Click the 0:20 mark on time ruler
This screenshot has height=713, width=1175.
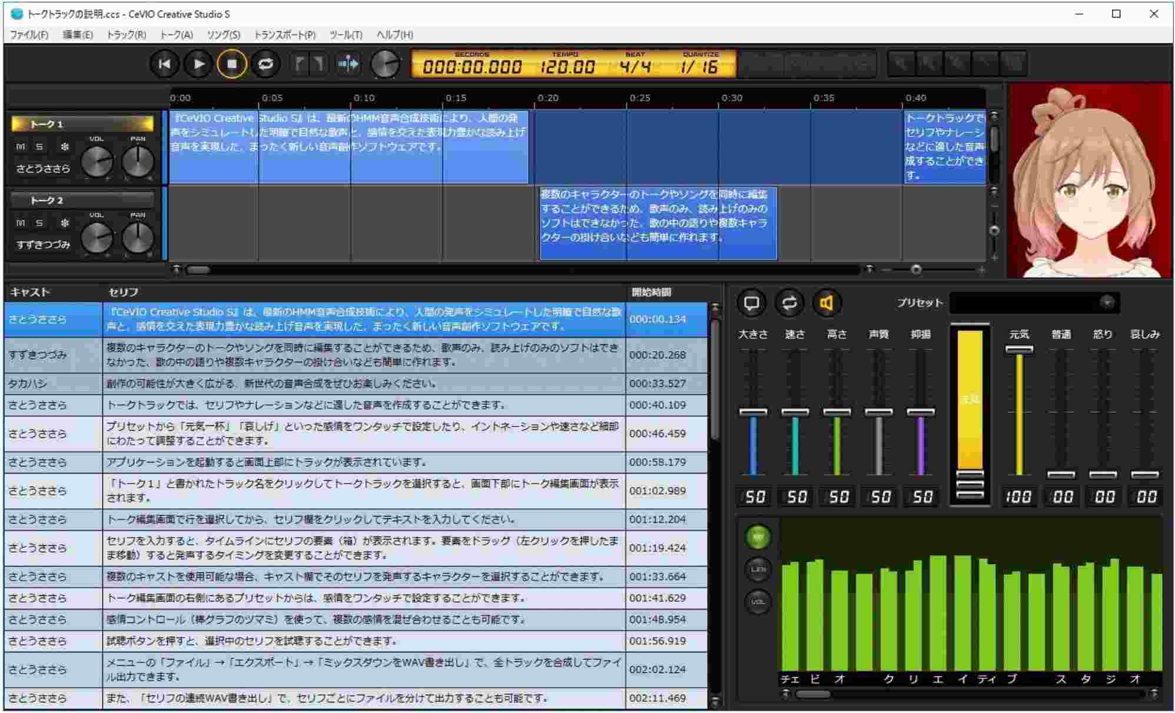click(547, 98)
